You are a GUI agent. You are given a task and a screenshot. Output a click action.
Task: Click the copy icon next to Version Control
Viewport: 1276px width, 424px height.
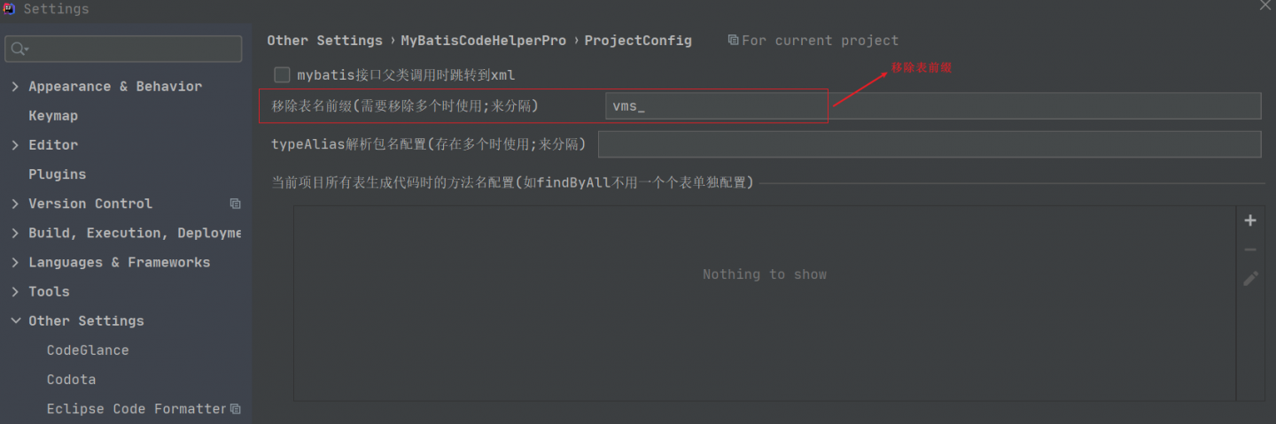(x=235, y=204)
